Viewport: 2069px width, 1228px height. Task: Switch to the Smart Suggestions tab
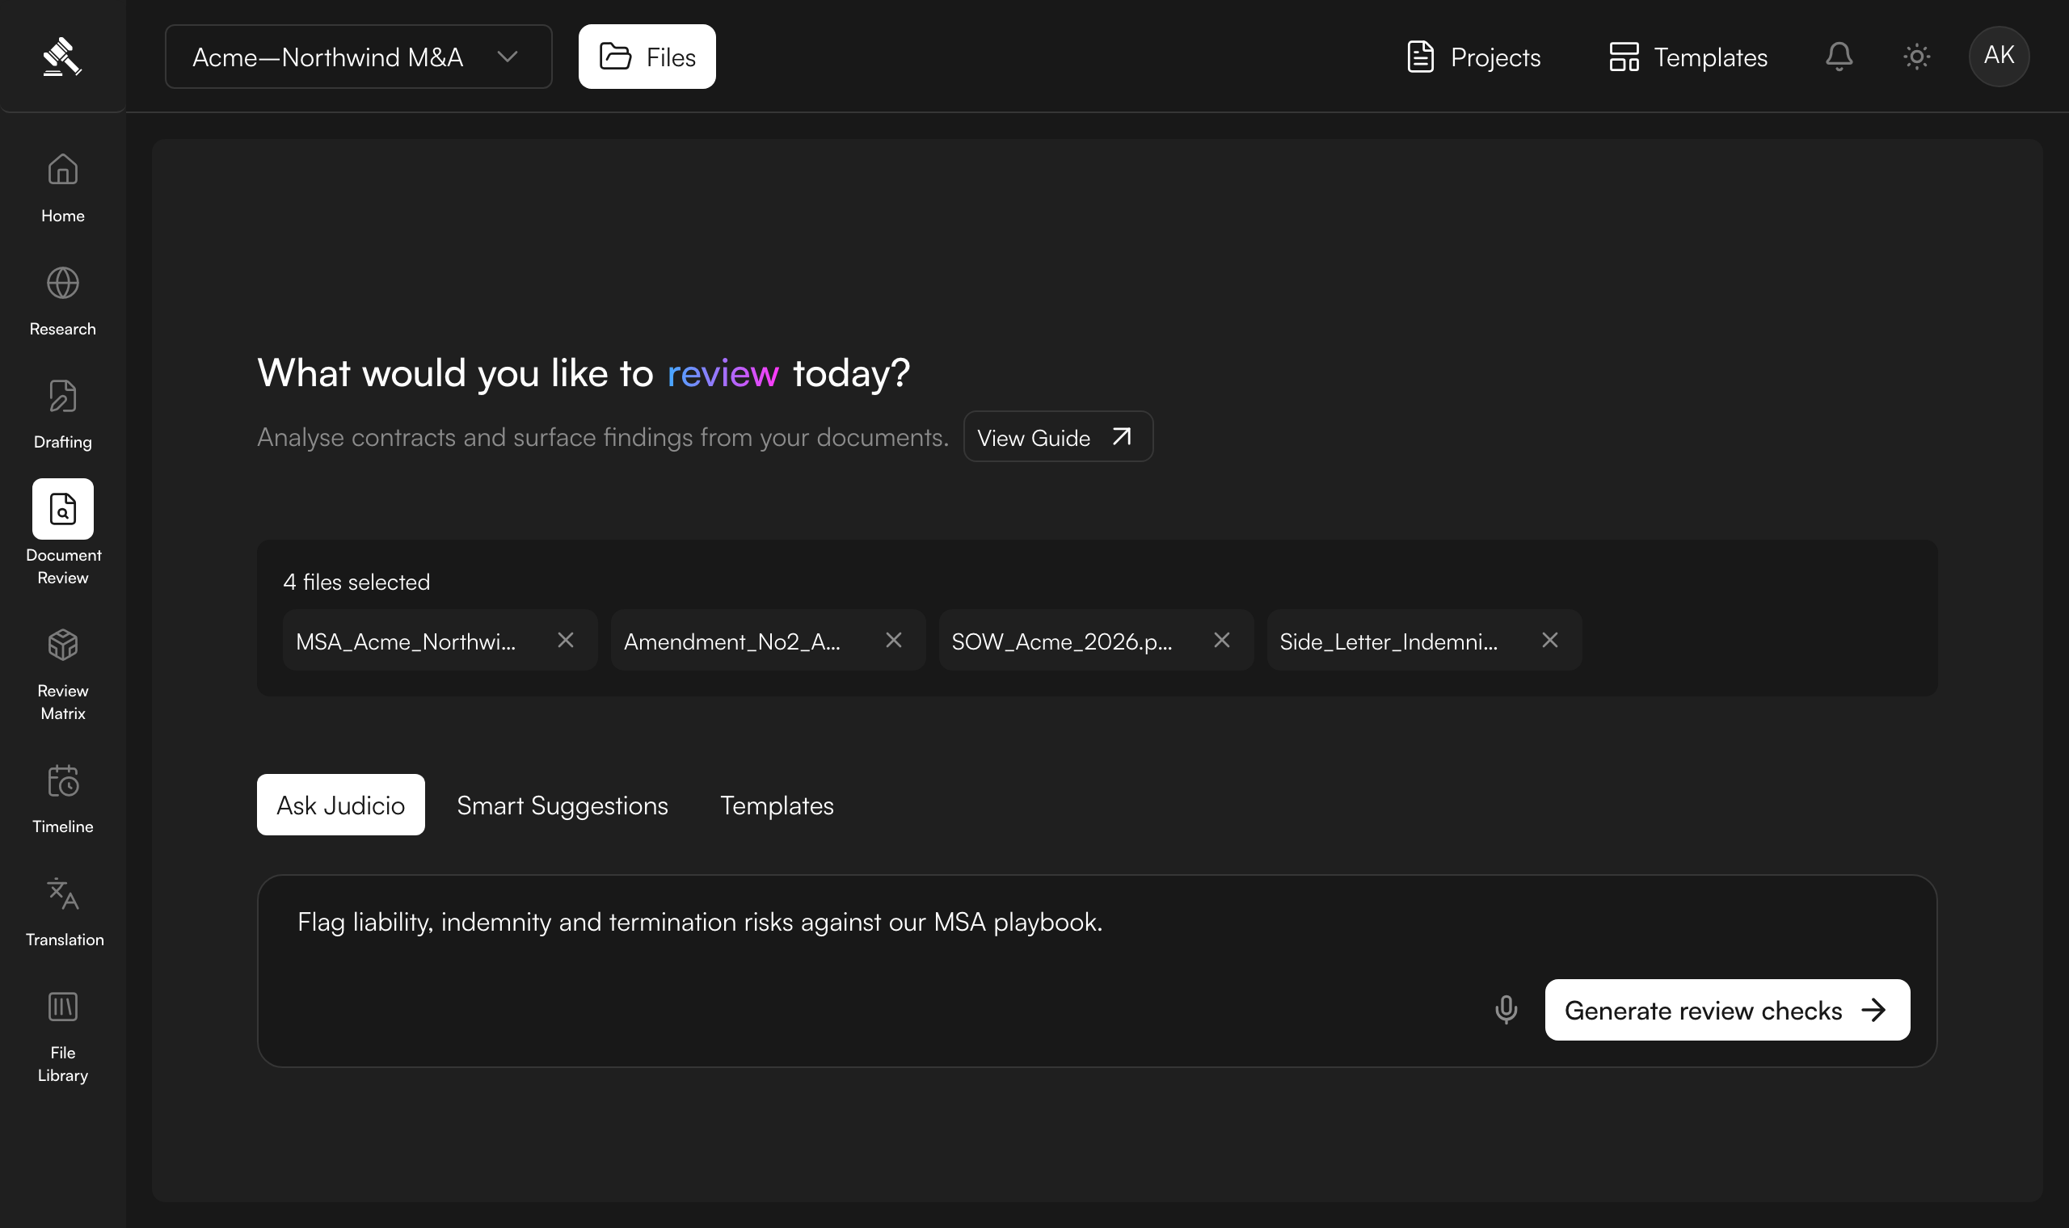pyautogui.click(x=563, y=805)
